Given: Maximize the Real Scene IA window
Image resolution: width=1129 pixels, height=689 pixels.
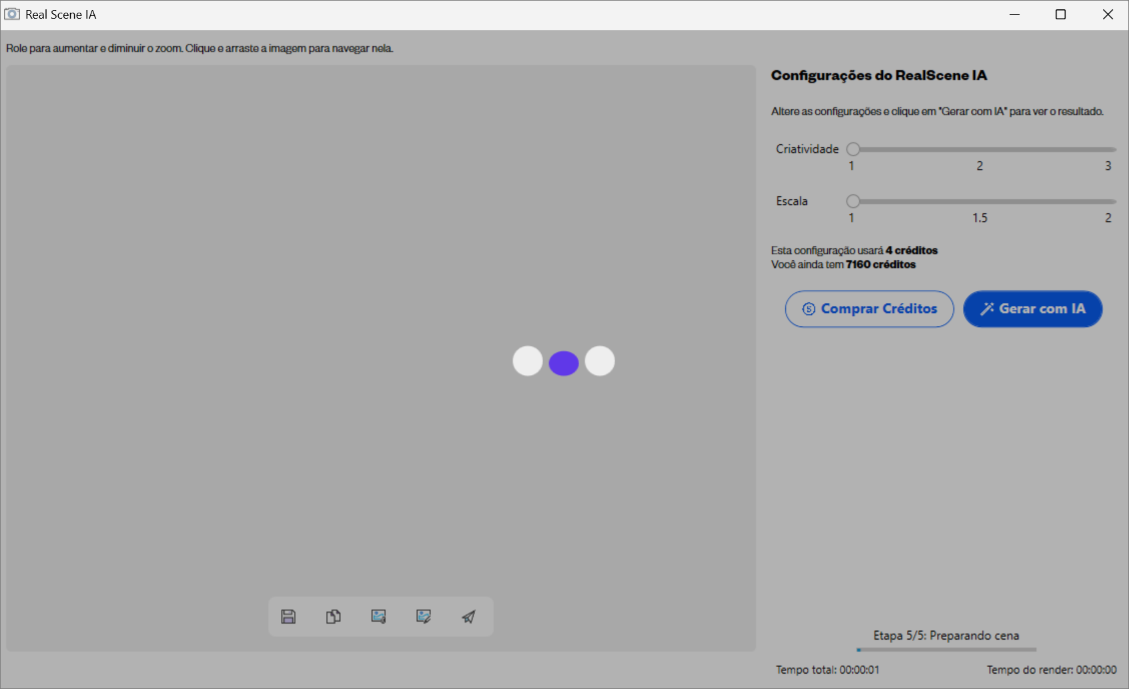Looking at the screenshot, I should (1060, 15).
